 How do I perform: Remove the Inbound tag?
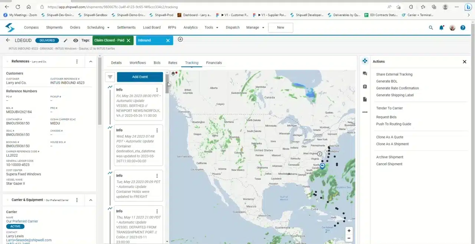click(x=168, y=40)
